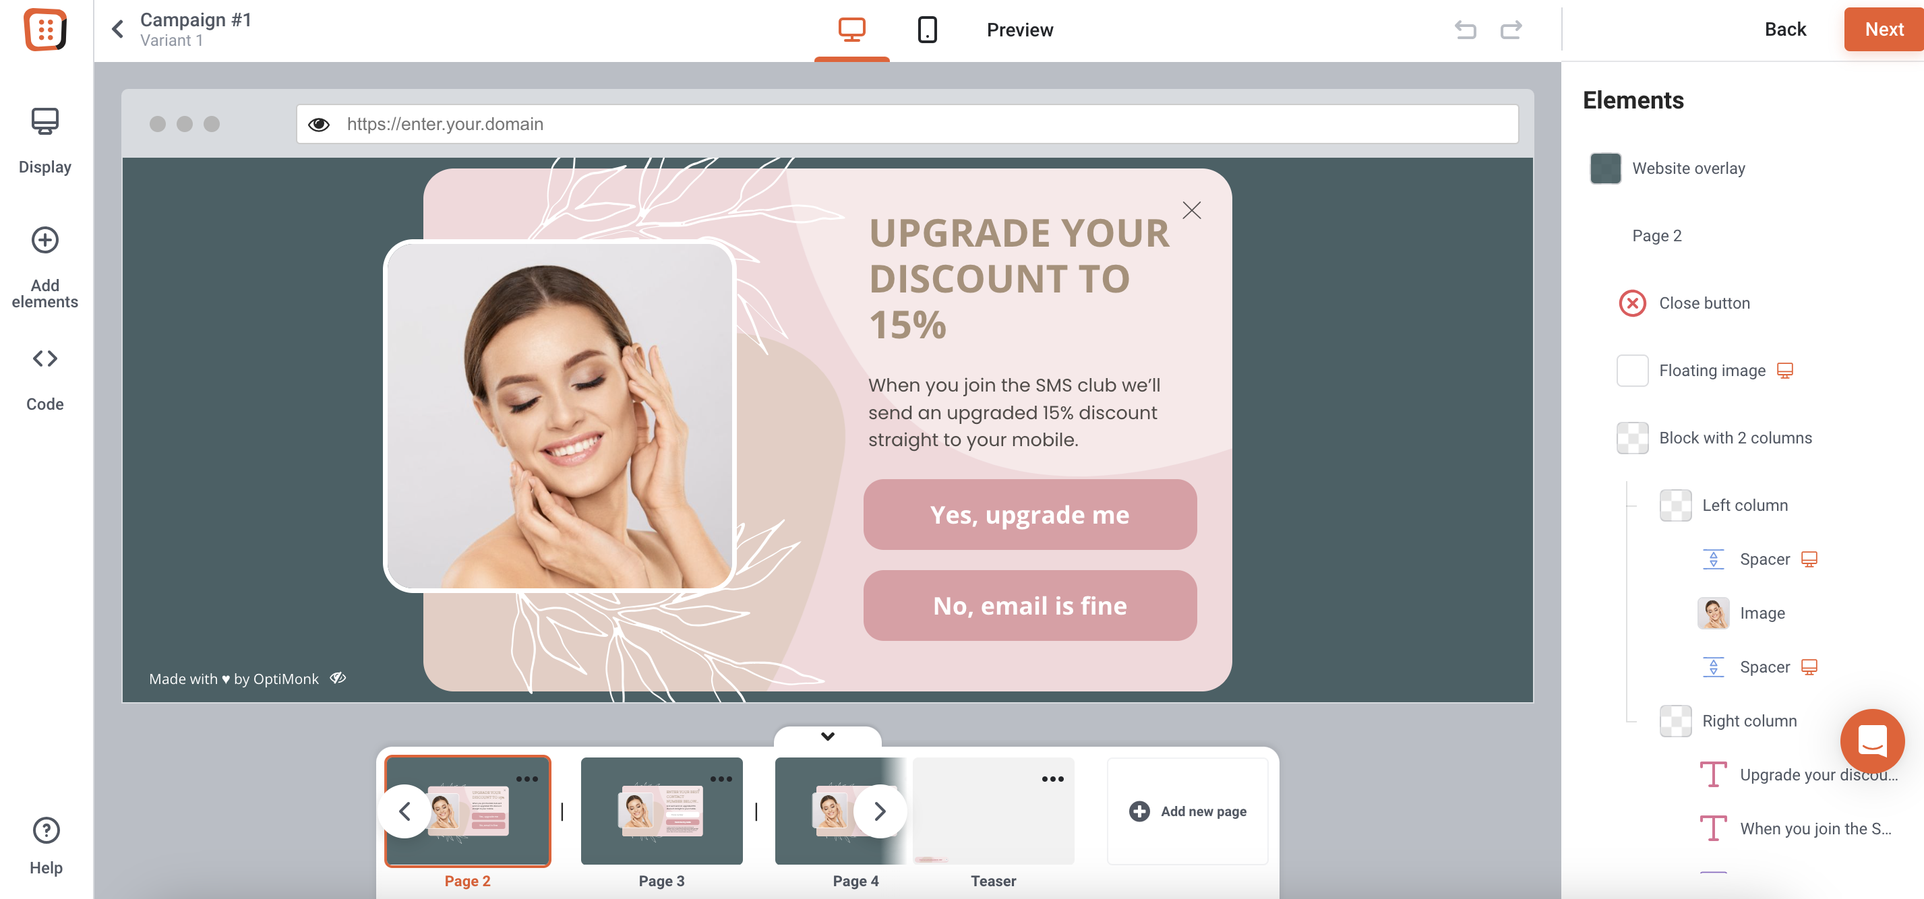Screen dimensions: 1924x899
Task: Expand the Page 2 elements section
Action: (x=1658, y=235)
